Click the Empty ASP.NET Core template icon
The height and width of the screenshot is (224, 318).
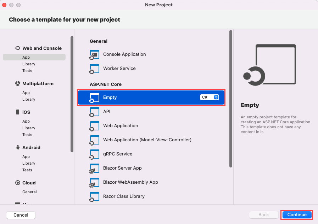click(94, 98)
